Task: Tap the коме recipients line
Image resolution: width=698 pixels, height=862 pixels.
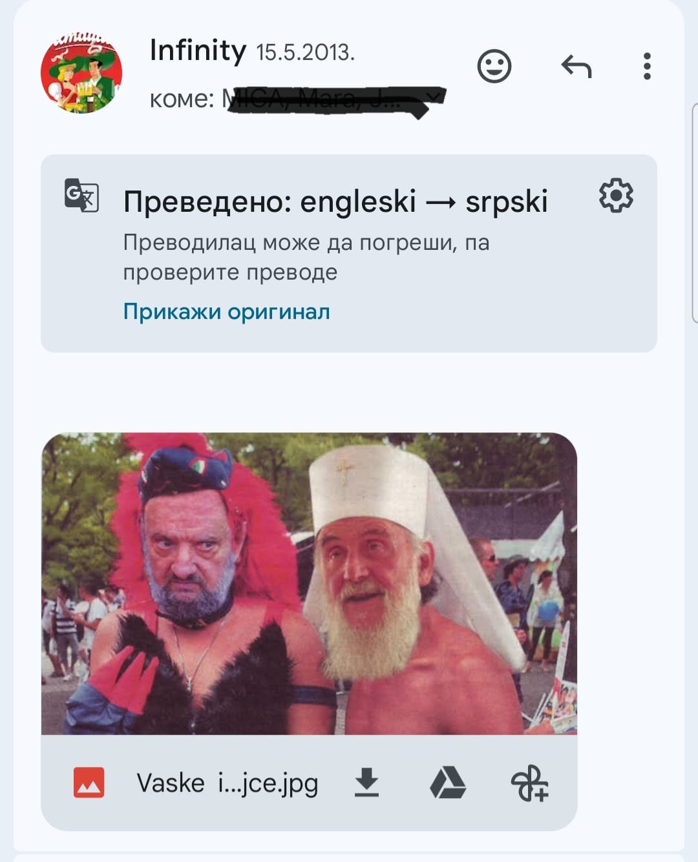Action: (x=297, y=99)
